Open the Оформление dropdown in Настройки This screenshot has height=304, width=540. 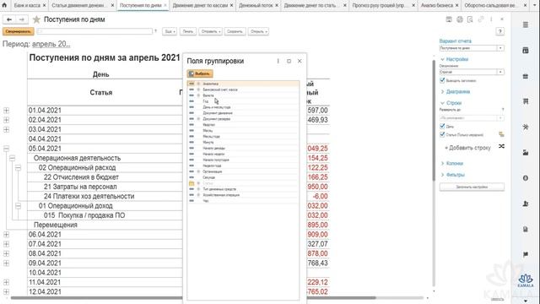[x=500, y=72]
